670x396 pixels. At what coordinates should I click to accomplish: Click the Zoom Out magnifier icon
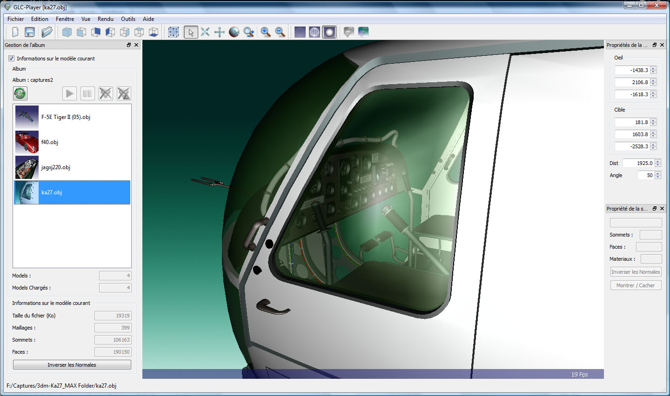click(280, 32)
